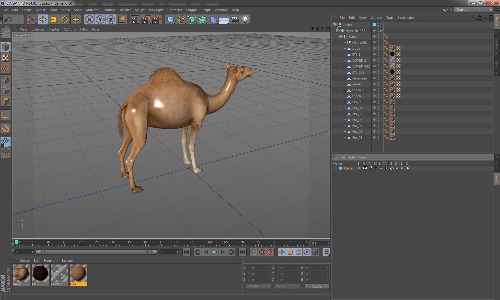
Task: Open viewport Cameras menu
Action: pyautogui.click(x=38, y=29)
